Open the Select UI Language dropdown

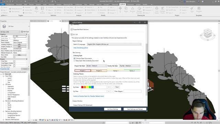(114, 44)
